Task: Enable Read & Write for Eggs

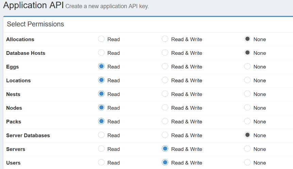Action: [x=165, y=66]
